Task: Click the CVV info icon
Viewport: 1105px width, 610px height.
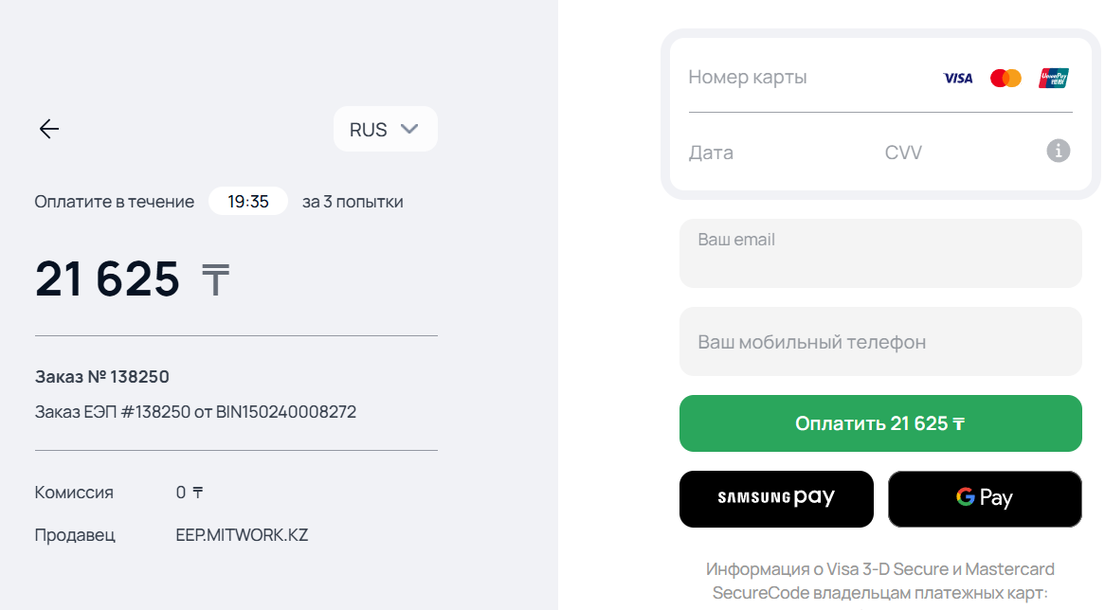Action: [1059, 151]
